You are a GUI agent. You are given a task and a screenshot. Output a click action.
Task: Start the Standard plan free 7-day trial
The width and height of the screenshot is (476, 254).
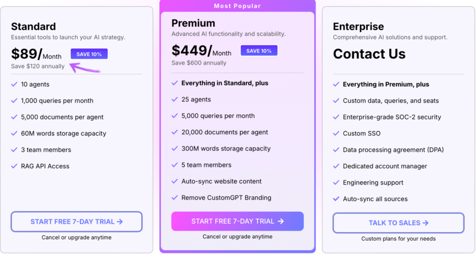point(77,221)
